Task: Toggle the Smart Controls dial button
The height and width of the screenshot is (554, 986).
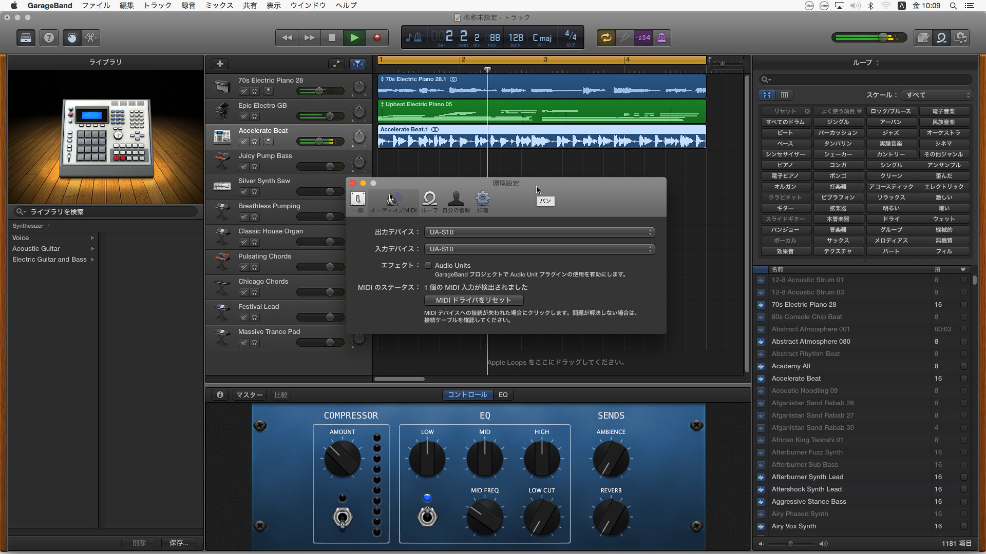Action: point(72,37)
